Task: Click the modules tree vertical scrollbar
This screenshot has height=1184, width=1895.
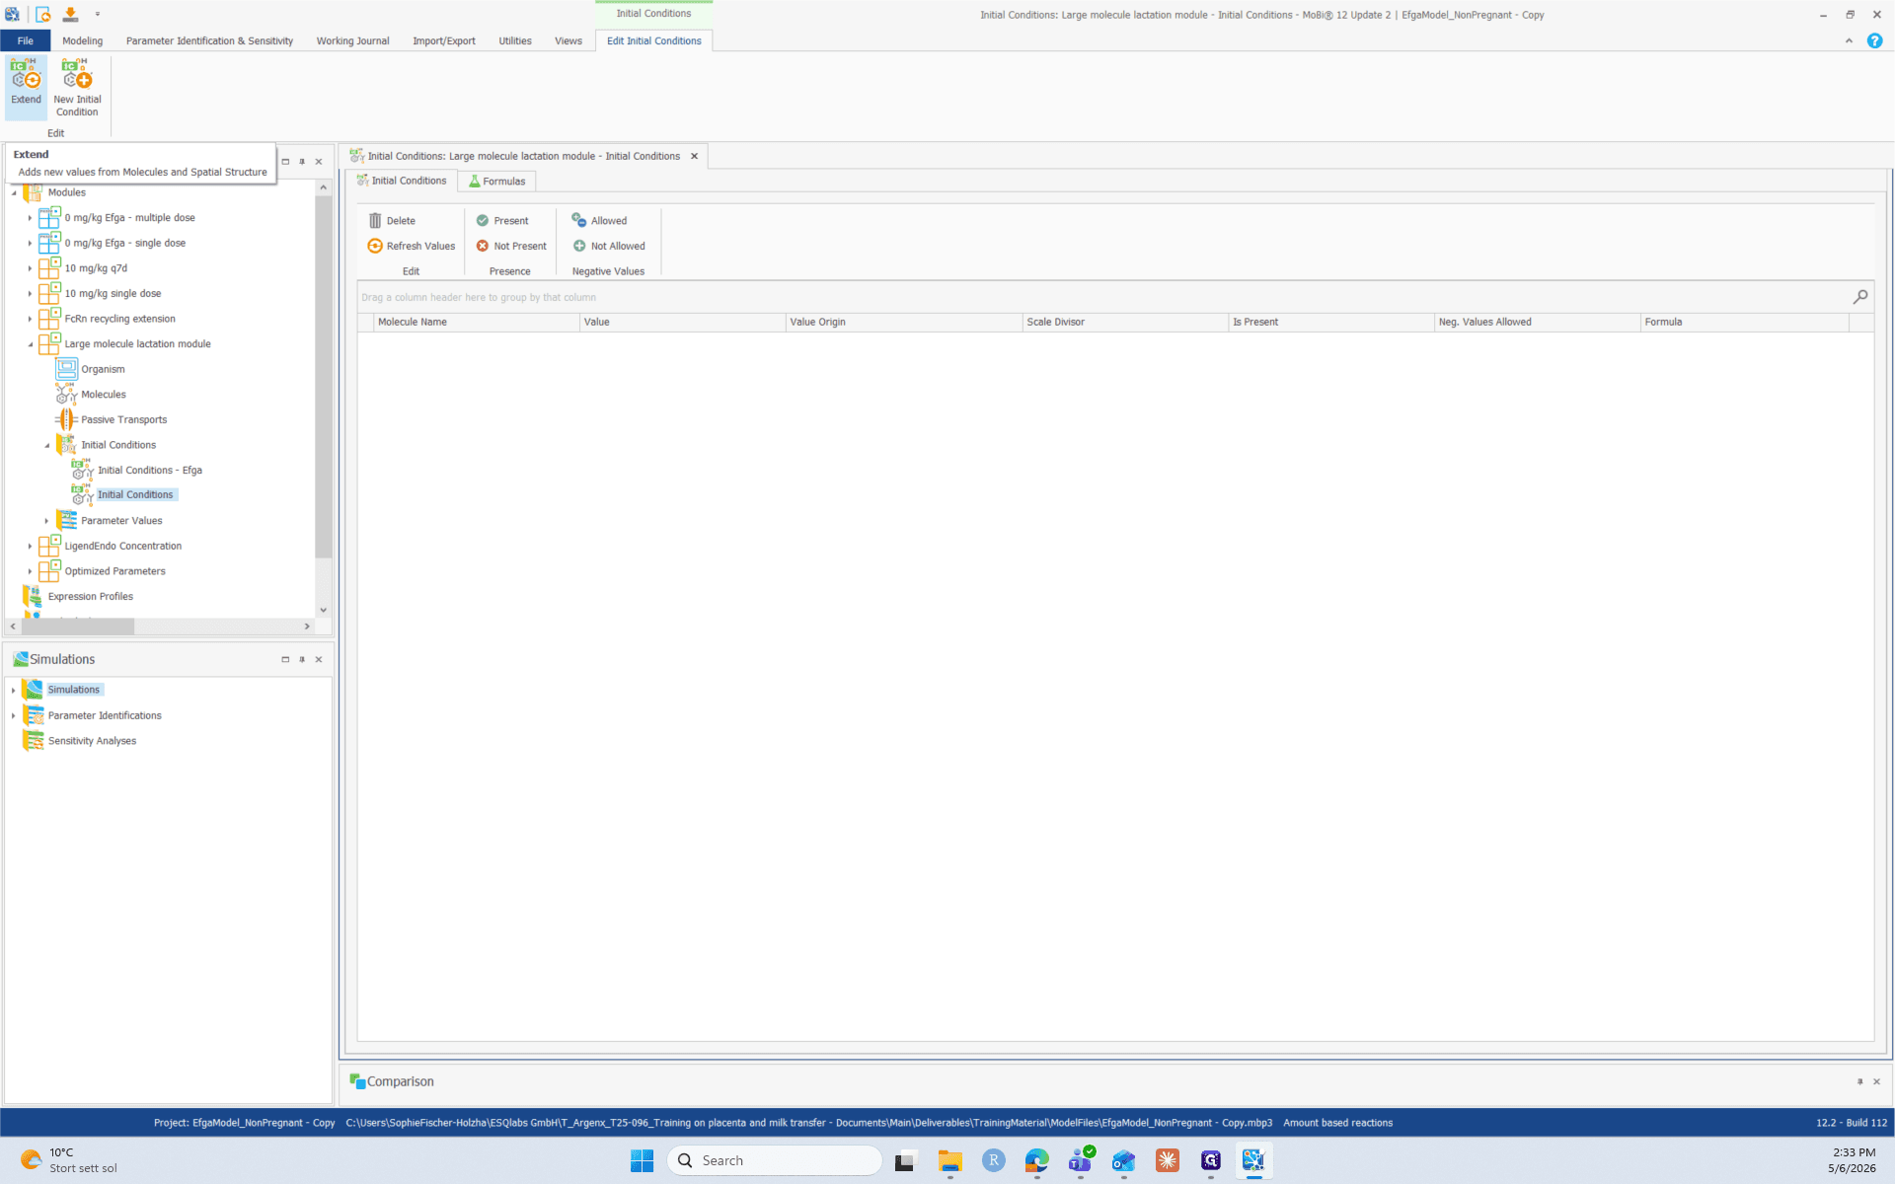Action: point(323,377)
